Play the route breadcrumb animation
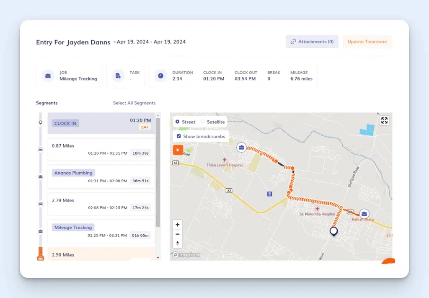The width and height of the screenshot is (429, 298). [x=178, y=150]
